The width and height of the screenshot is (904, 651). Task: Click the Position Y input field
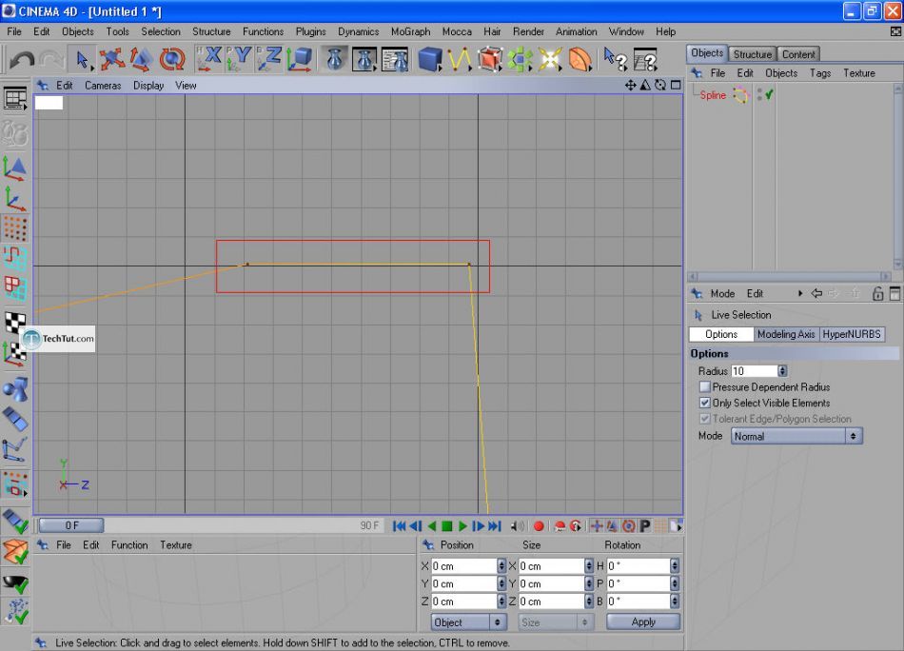click(x=463, y=583)
